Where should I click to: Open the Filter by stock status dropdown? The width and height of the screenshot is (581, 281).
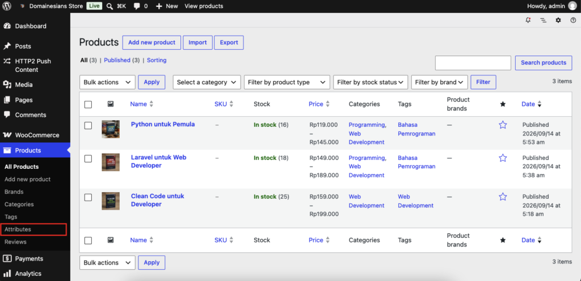tap(371, 82)
